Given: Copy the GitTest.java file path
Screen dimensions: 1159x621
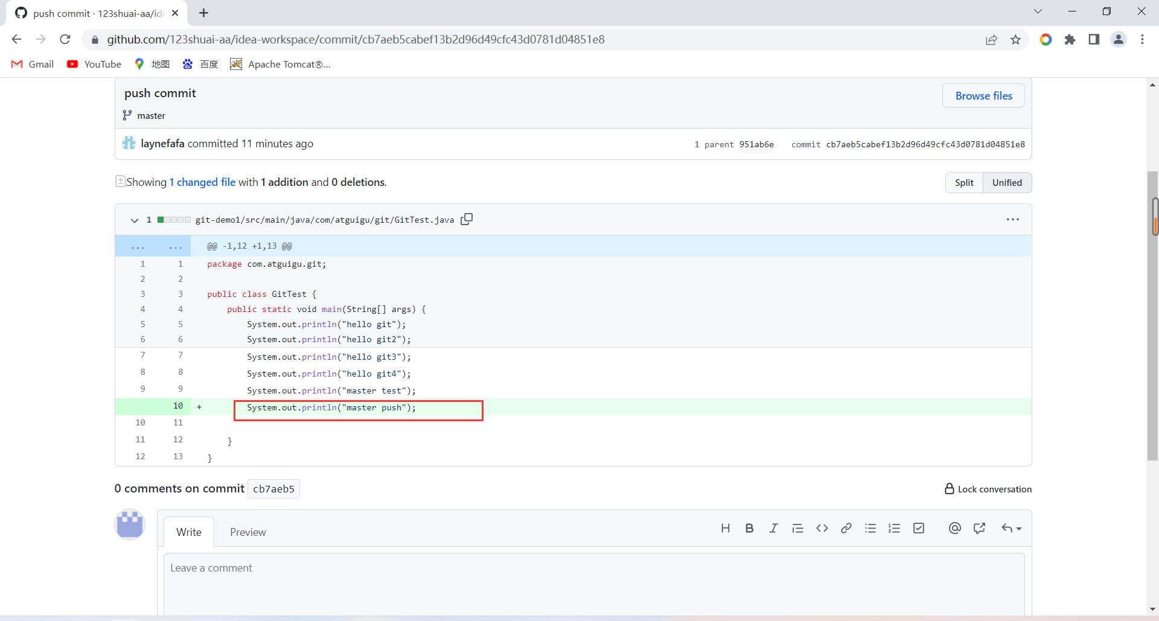Looking at the screenshot, I should pos(467,219).
